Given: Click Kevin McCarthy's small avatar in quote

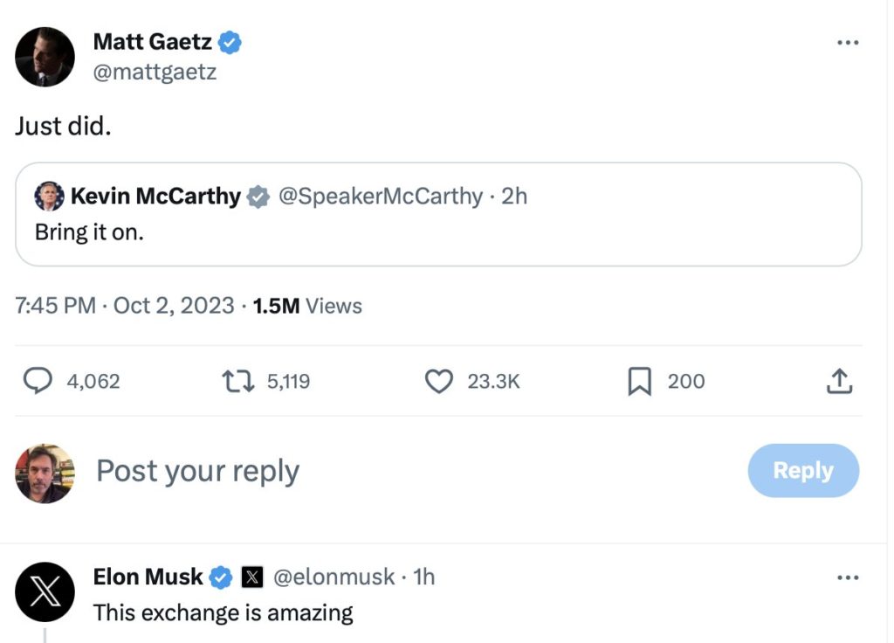Looking at the screenshot, I should click(49, 197).
